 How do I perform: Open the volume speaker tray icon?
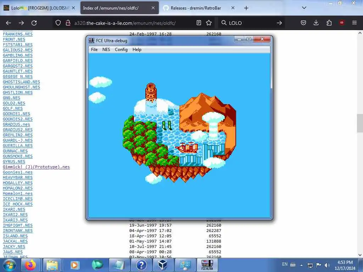click(327, 265)
